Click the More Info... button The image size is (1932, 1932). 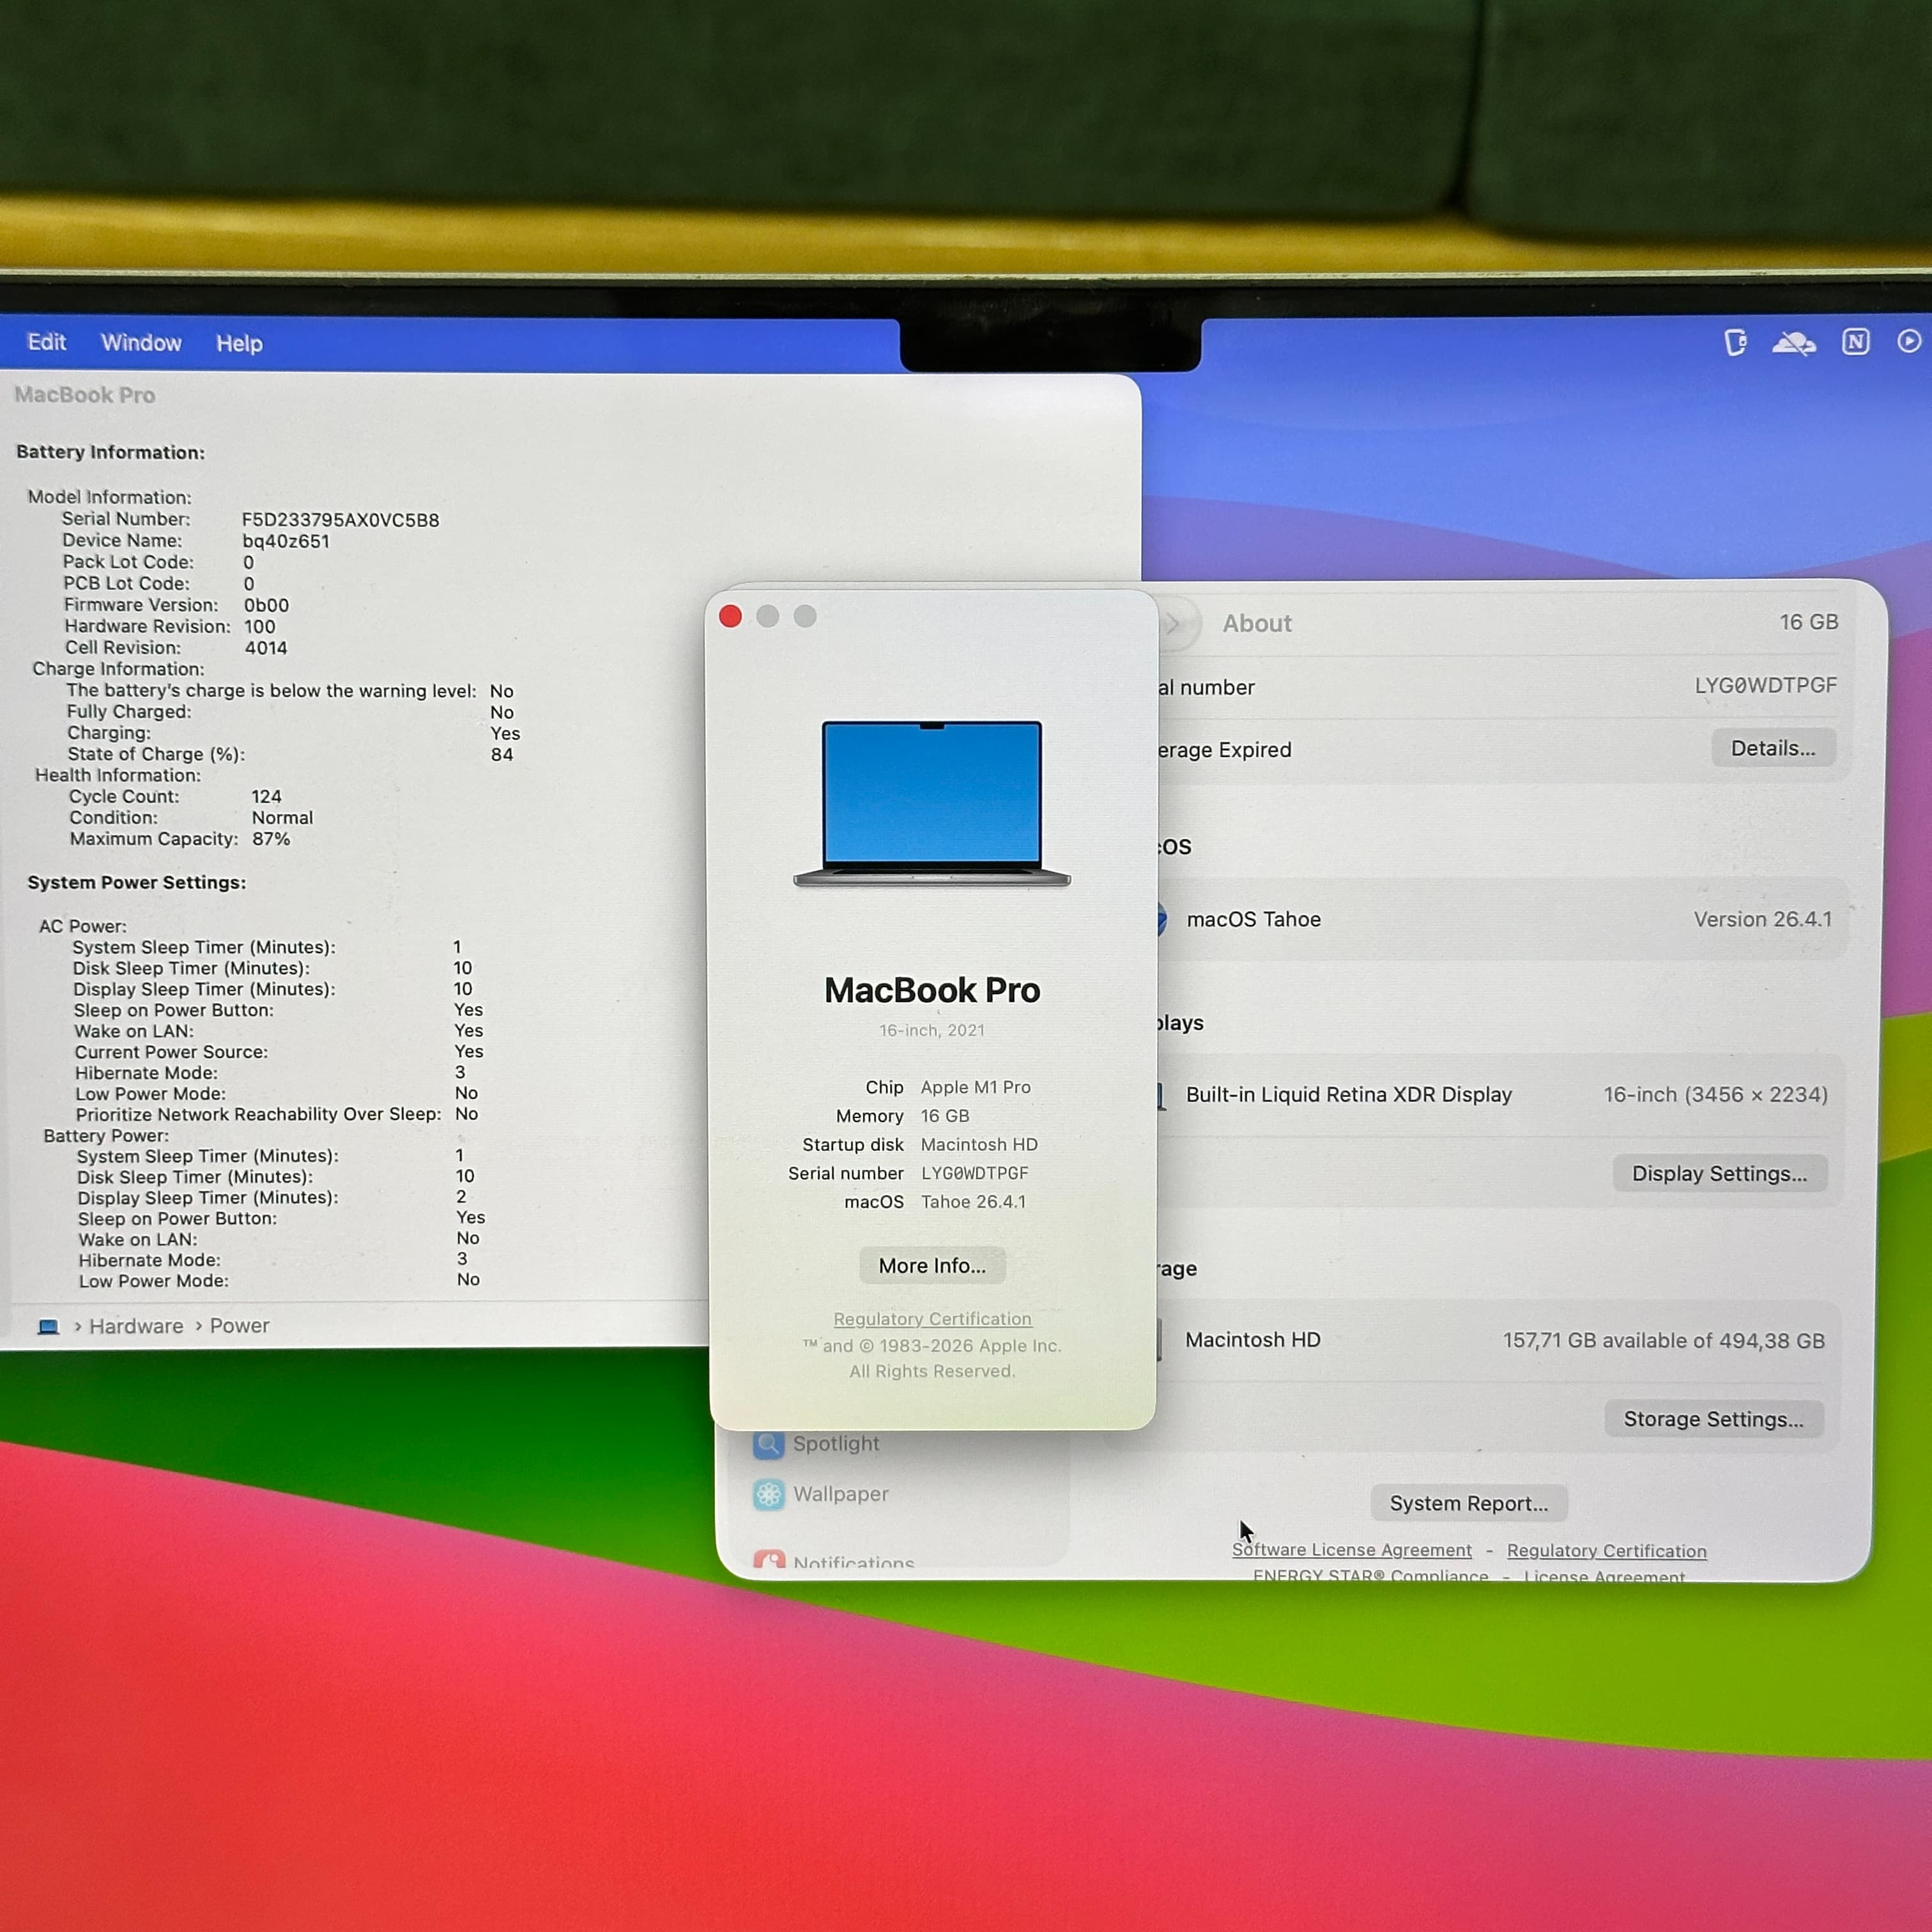[x=932, y=1265]
